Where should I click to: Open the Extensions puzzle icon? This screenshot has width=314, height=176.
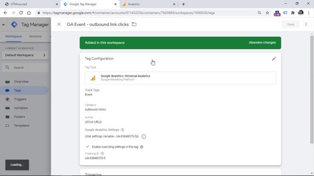tap(293, 13)
